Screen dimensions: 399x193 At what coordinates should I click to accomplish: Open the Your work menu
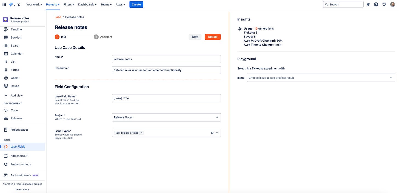[x=34, y=4]
